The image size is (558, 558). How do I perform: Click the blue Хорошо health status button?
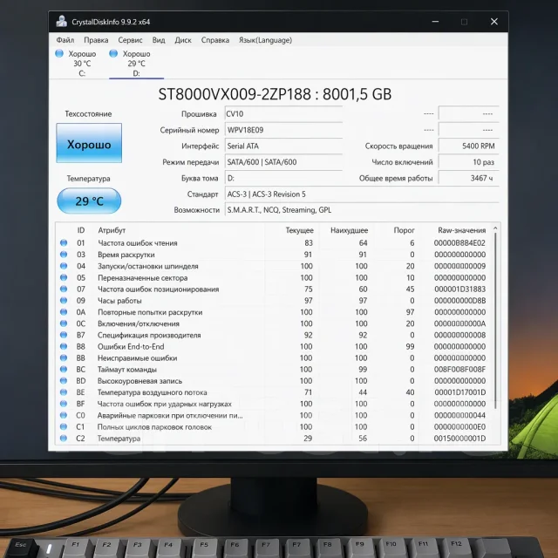coord(89,143)
